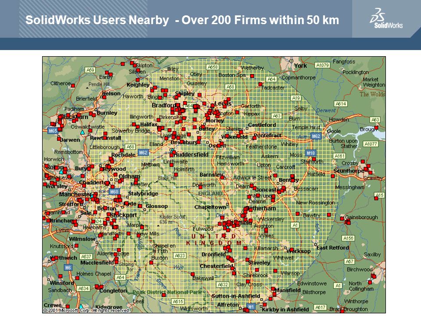This screenshot has height=316, width=421.
Task: Click the 'Macclesfield' town label
Action: (x=97, y=262)
